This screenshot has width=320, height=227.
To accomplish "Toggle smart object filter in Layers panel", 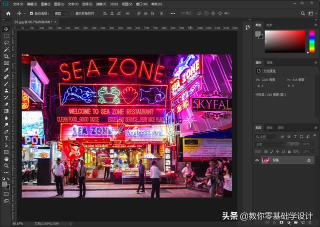I will pos(308,136).
